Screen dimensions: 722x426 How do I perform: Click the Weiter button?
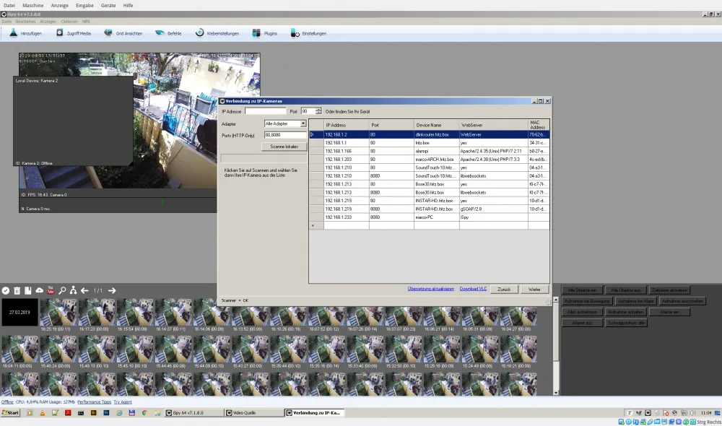click(534, 289)
